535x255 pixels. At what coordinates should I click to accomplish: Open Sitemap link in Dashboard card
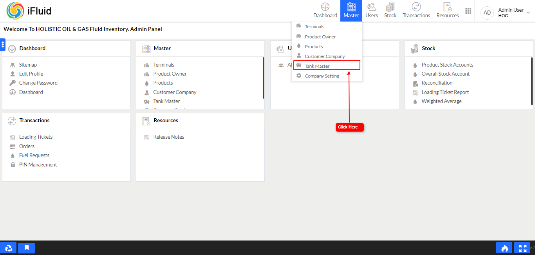(28, 65)
